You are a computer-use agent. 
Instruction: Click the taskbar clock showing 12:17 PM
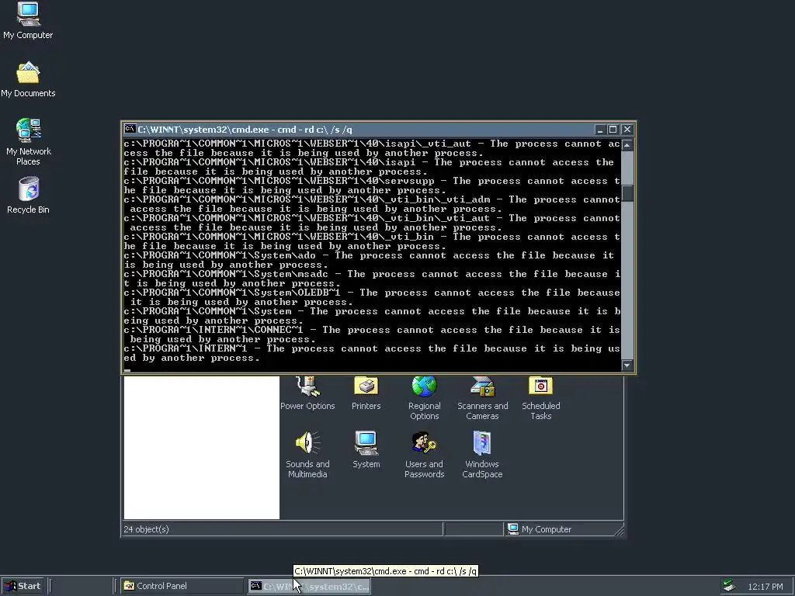pos(765,587)
